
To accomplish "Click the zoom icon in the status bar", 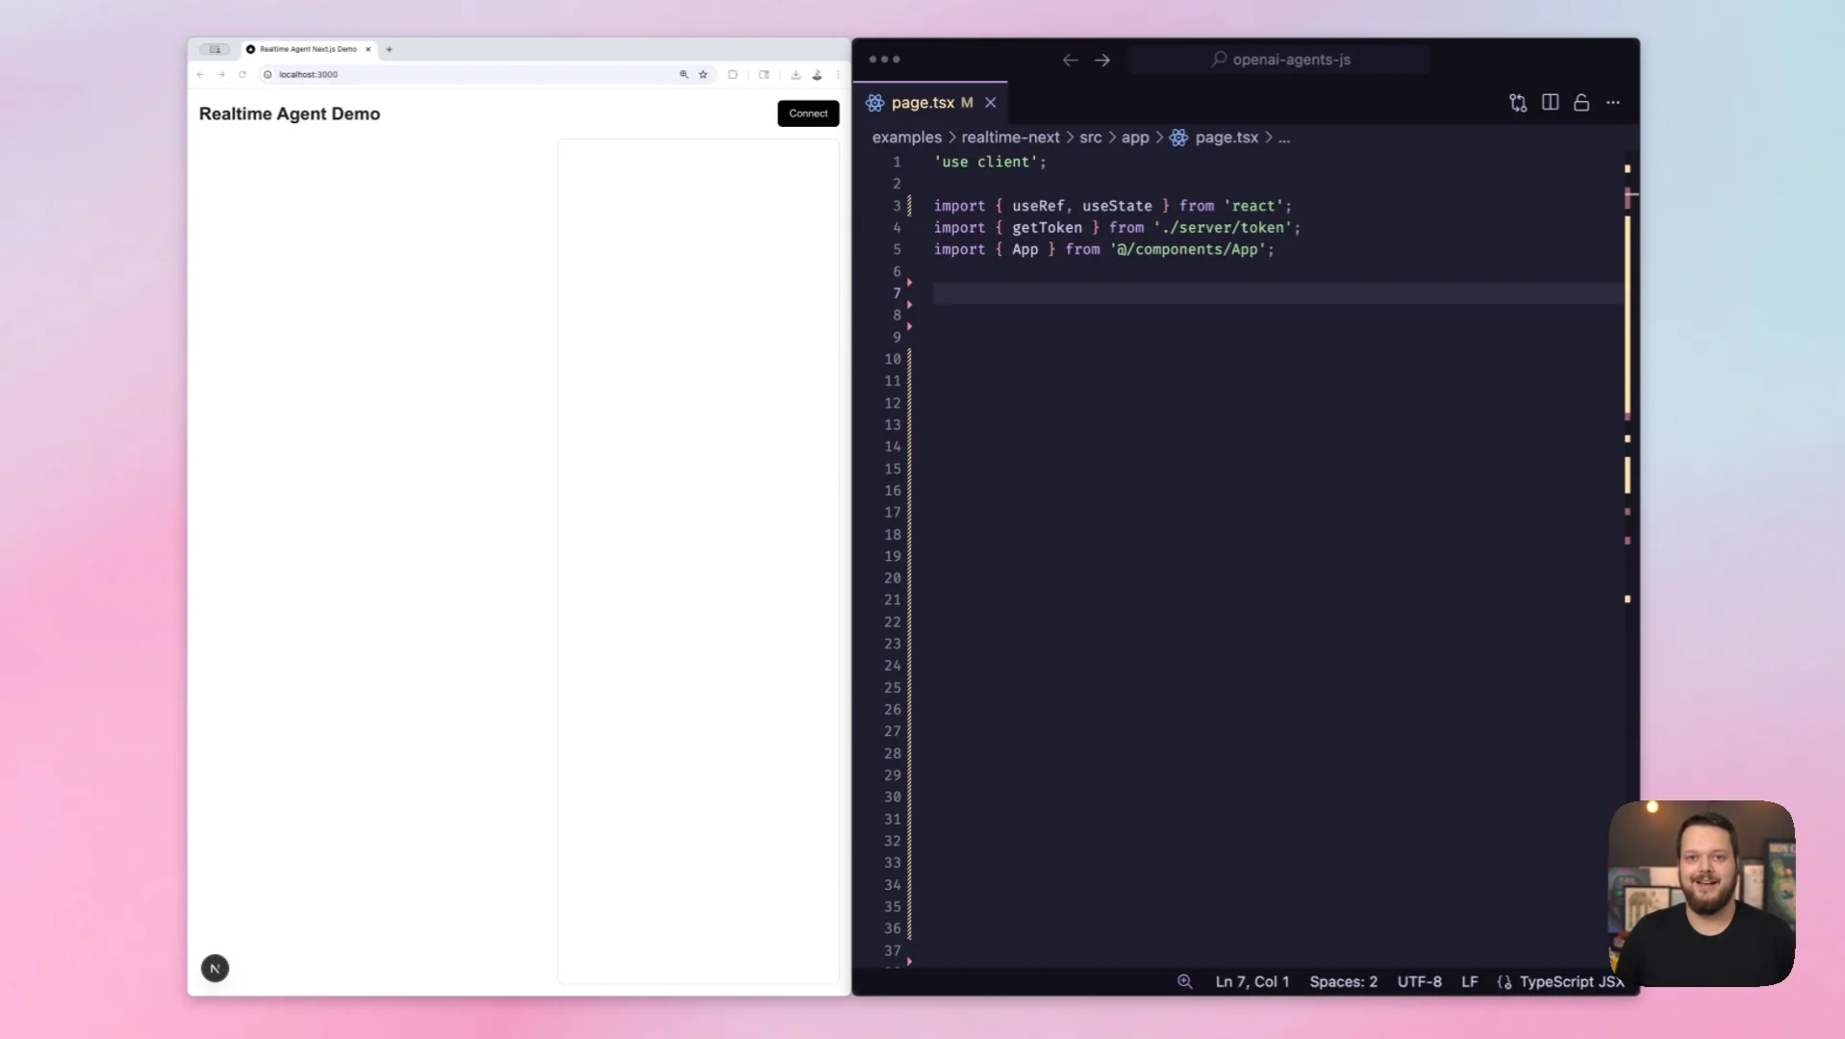I will click(1185, 982).
